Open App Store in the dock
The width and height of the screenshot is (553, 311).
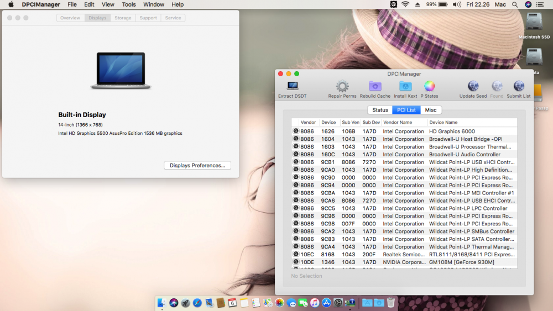(x=327, y=303)
